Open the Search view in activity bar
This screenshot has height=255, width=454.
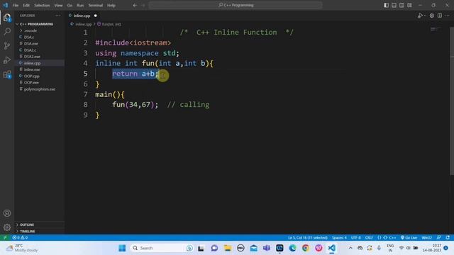pos(7,31)
